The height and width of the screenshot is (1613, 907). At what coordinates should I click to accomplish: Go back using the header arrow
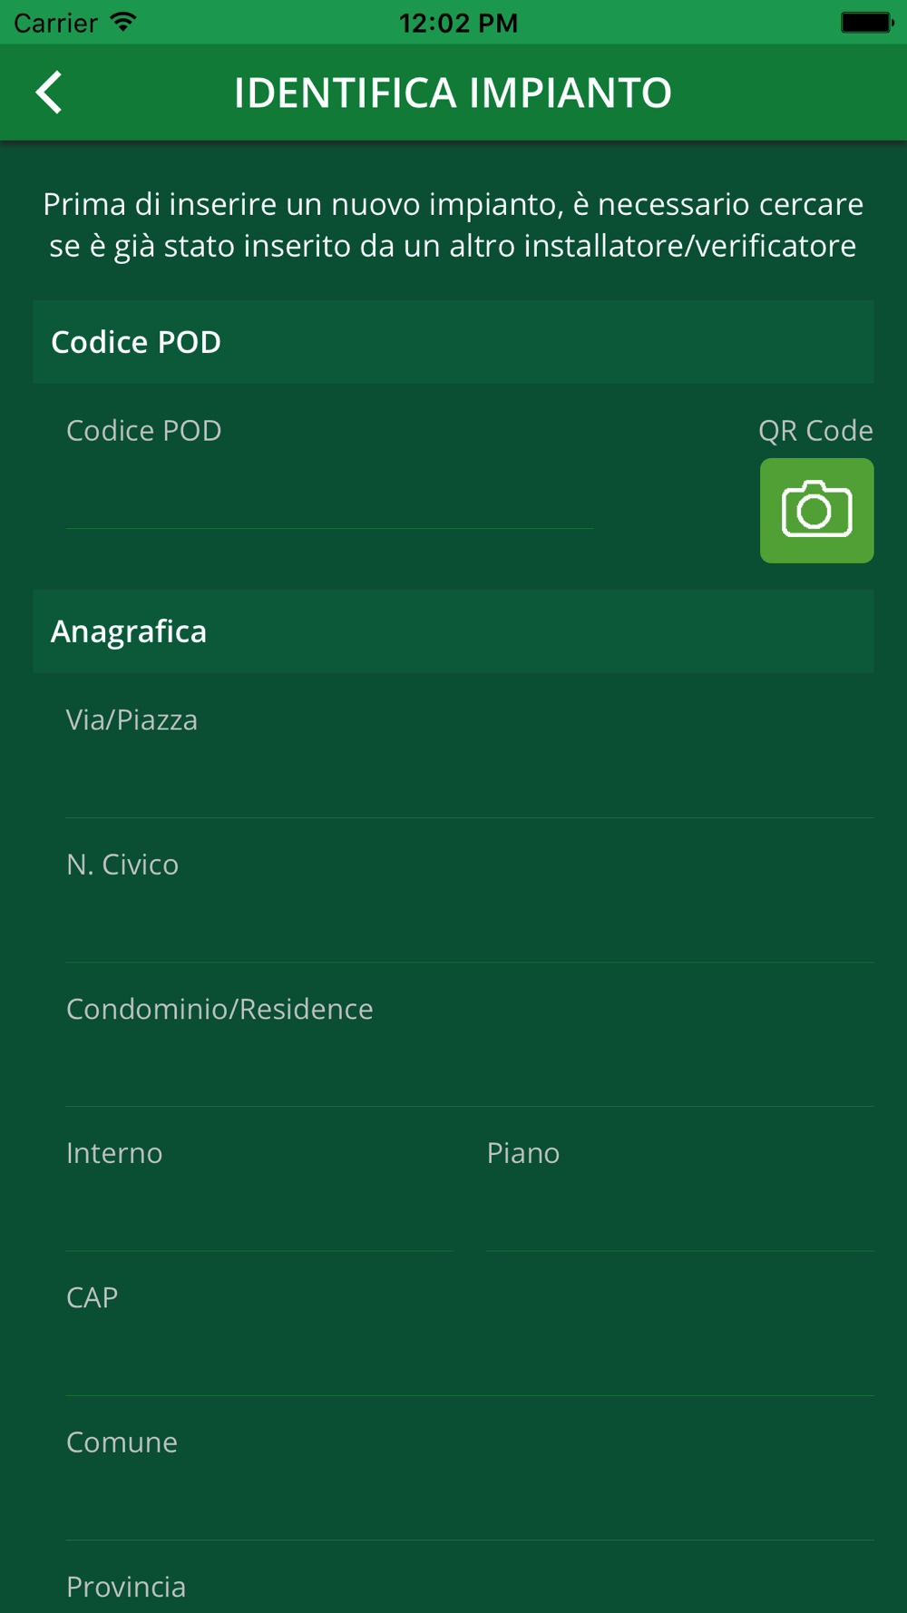pyautogui.click(x=49, y=92)
